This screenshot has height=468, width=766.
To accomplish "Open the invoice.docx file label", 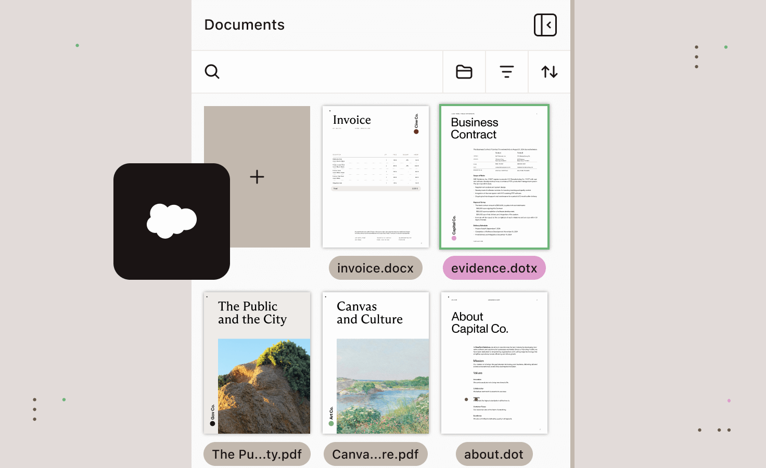I will click(375, 268).
